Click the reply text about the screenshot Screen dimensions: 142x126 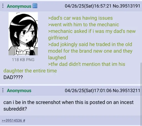[69, 105]
